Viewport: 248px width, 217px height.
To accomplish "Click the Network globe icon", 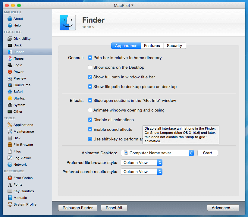I will click(10, 165).
